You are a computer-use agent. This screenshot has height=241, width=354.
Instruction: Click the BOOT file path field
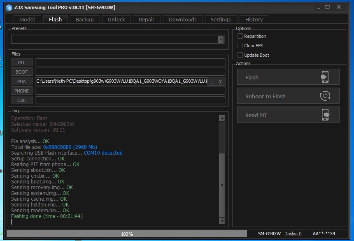(130, 72)
